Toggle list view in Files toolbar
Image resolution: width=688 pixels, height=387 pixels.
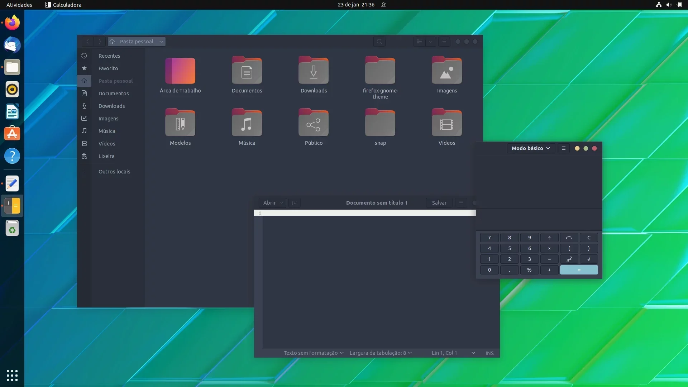pyautogui.click(x=420, y=42)
